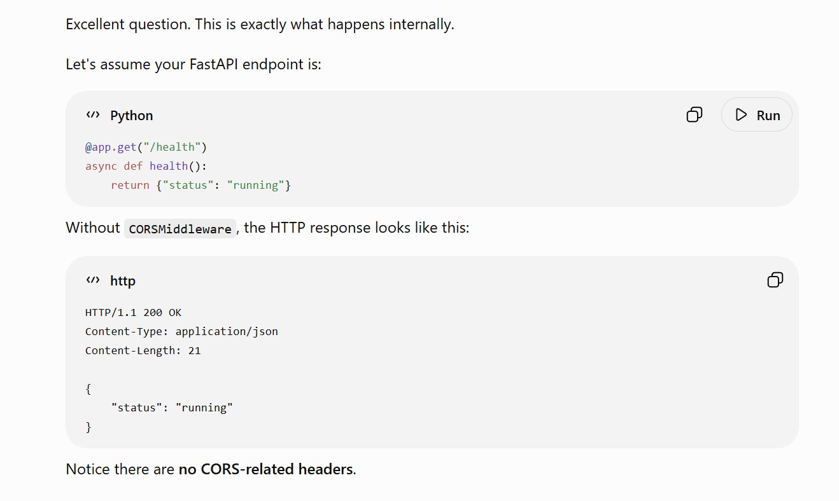This screenshot has height=501, width=839.
Task: Click the async def health() line
Action: click(x=146, y=166)
